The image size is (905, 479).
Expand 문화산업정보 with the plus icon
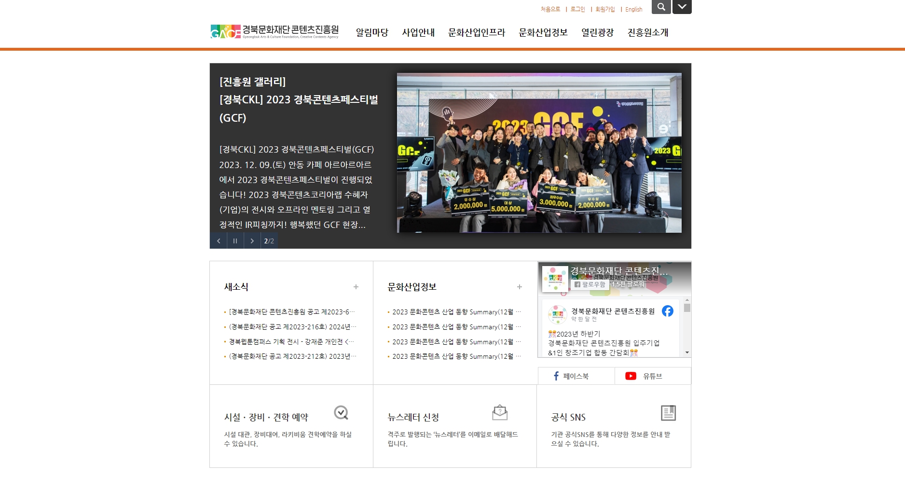[x=520, y=287]
